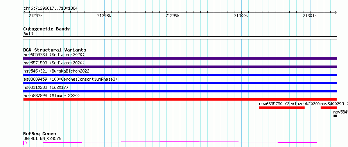Click the Cytogenetic Bands track title

pyautogui.click(x=47, y=29)
